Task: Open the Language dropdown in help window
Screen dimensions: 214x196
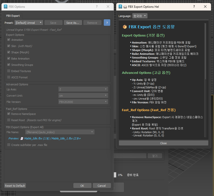Action: [x=140, y=16]
